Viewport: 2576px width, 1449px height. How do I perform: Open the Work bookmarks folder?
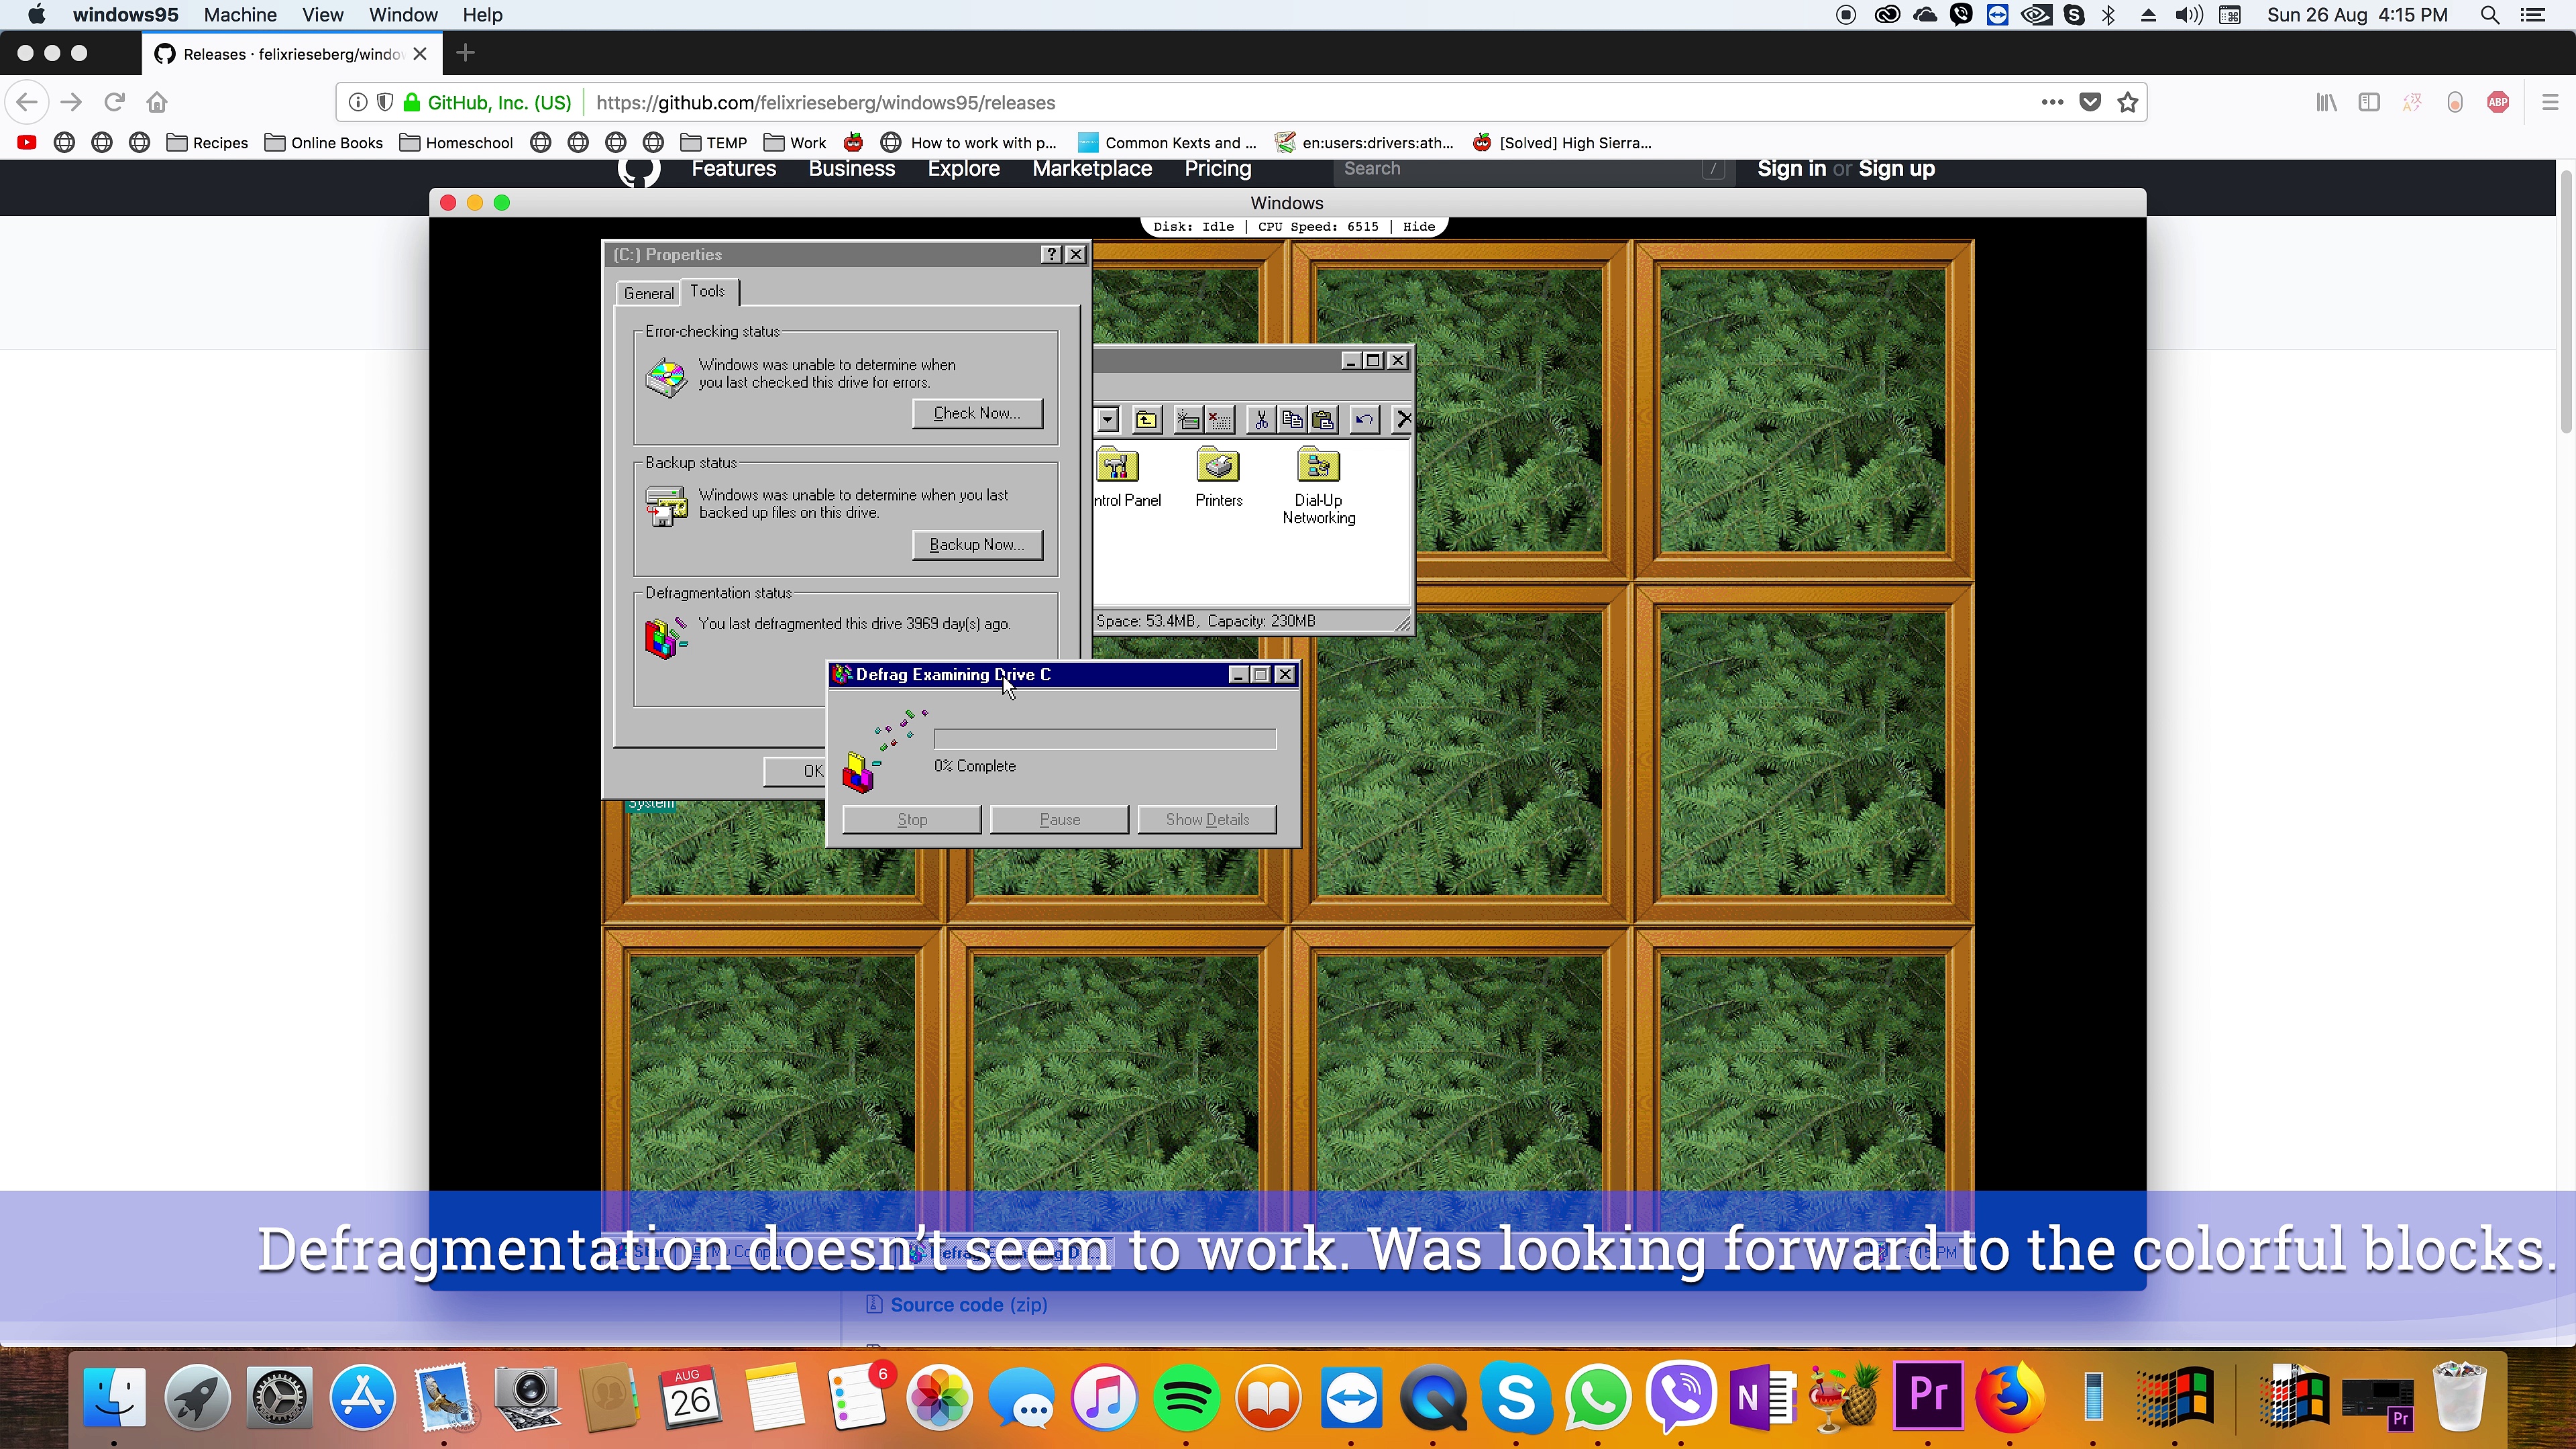tap(795, 142)
